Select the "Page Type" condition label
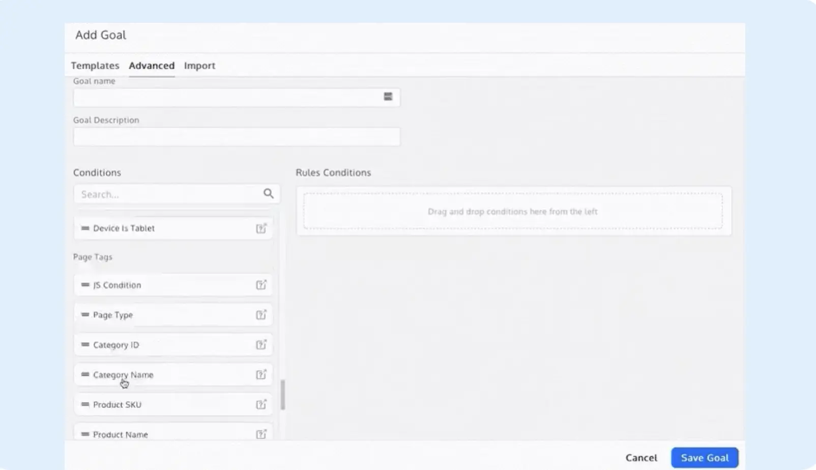This screenshot has width=816, height=470. coord(113,315)
